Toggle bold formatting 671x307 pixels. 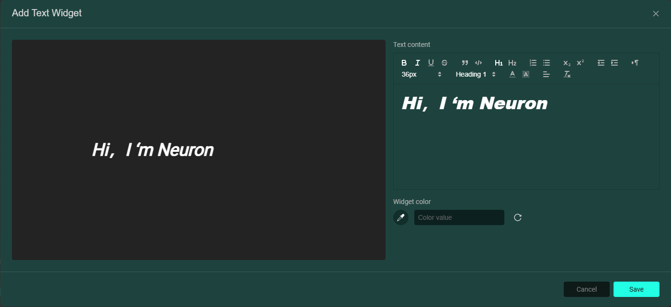tap(404, 63)
